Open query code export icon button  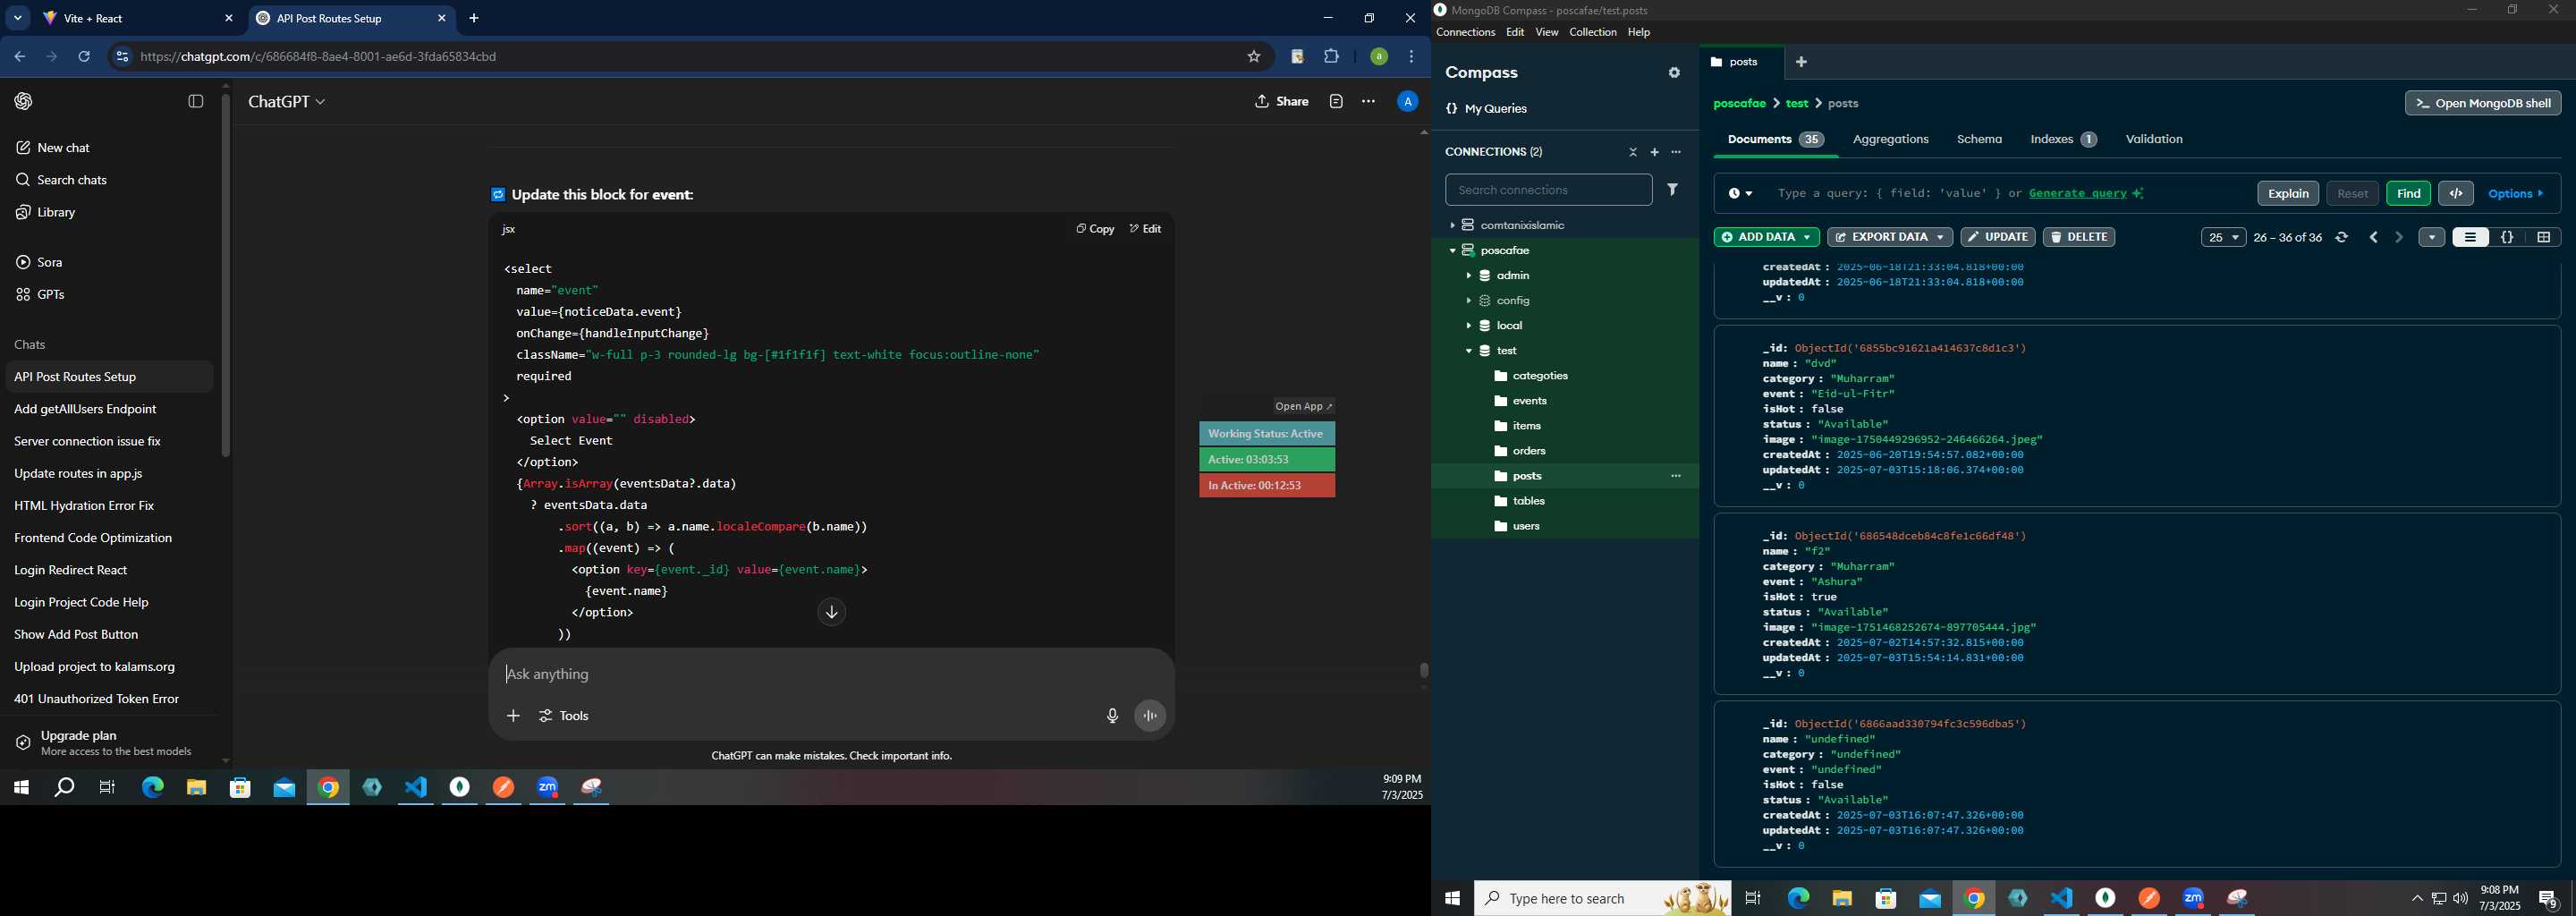(x=2455, y=193)
